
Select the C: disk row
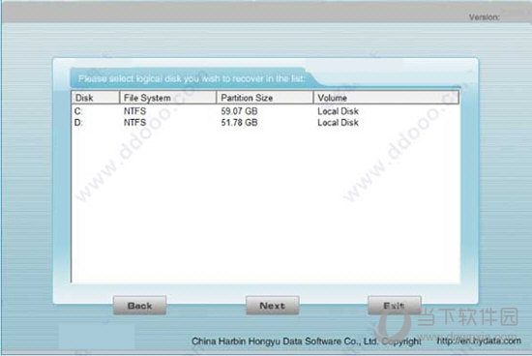coord(265,111)
